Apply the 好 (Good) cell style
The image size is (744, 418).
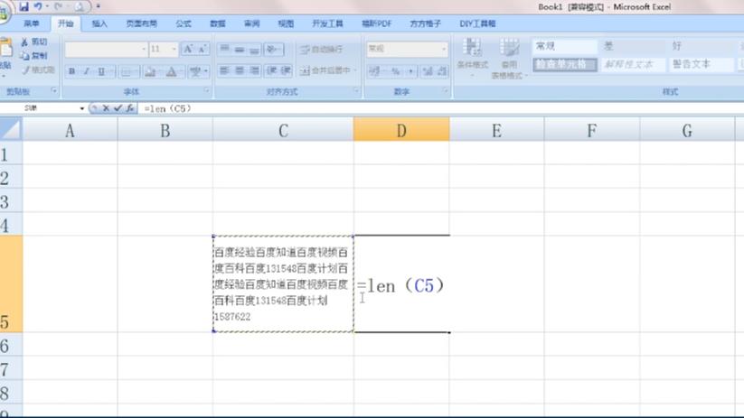click(701, 46)
